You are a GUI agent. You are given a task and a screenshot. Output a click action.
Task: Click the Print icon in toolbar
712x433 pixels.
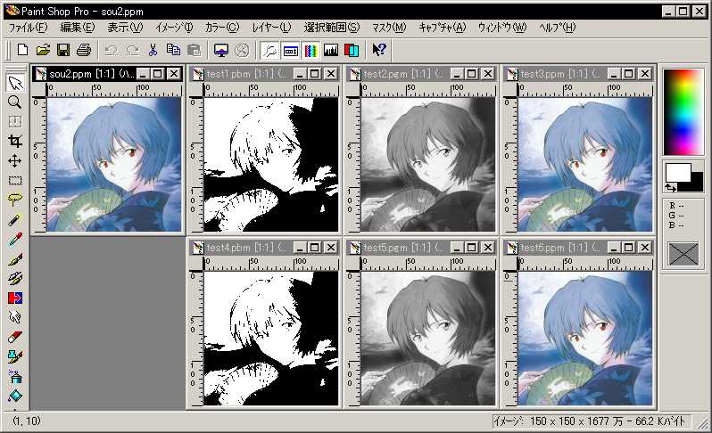pyautogui.click(x=84, y=50)
